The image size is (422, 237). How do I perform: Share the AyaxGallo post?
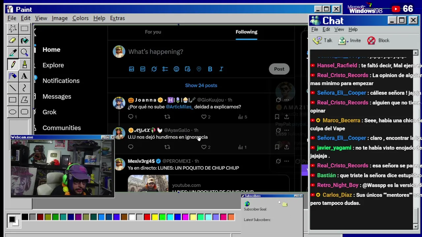tap(286, 147)
